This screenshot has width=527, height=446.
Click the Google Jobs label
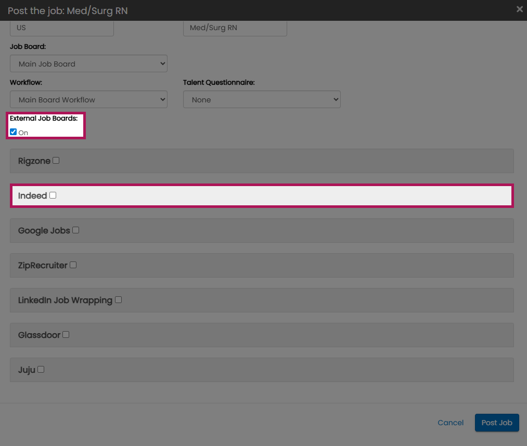click(x=44, y=230)
